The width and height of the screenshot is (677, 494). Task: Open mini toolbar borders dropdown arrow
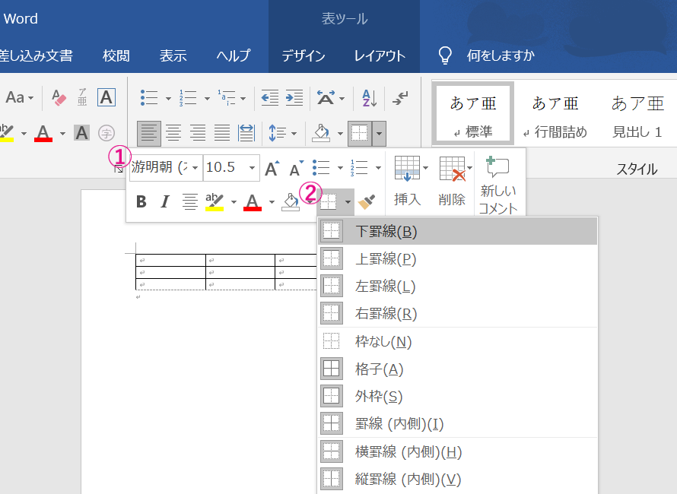coord(348,201)
